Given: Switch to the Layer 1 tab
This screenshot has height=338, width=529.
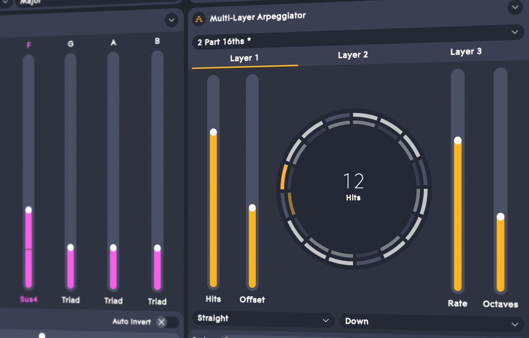Looking at the screenshot, I should 245,58.
